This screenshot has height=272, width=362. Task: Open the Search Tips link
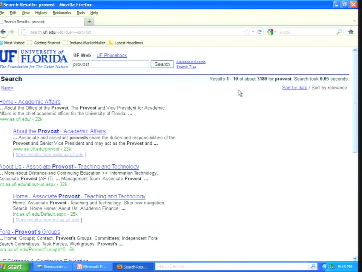point(186,66)
